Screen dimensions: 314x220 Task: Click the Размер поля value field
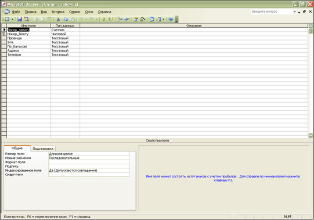coord(89,154)
